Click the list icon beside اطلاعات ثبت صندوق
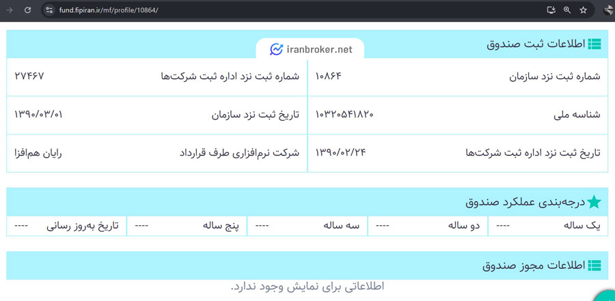The height and width of the screenshot is (301, 615). click(x=594, y=44)
